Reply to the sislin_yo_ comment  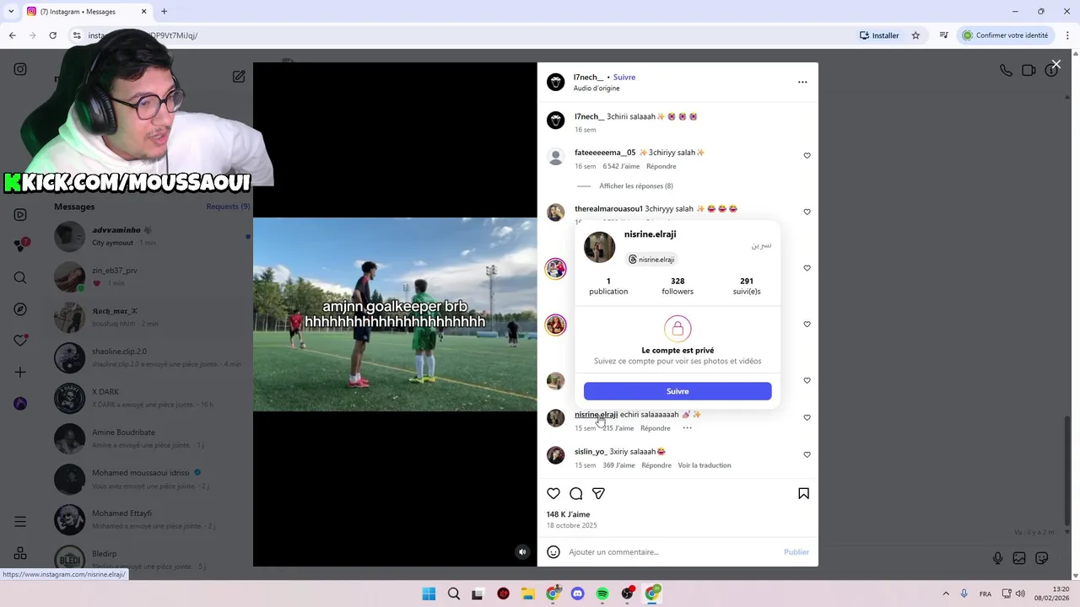[x=656, y=465]
